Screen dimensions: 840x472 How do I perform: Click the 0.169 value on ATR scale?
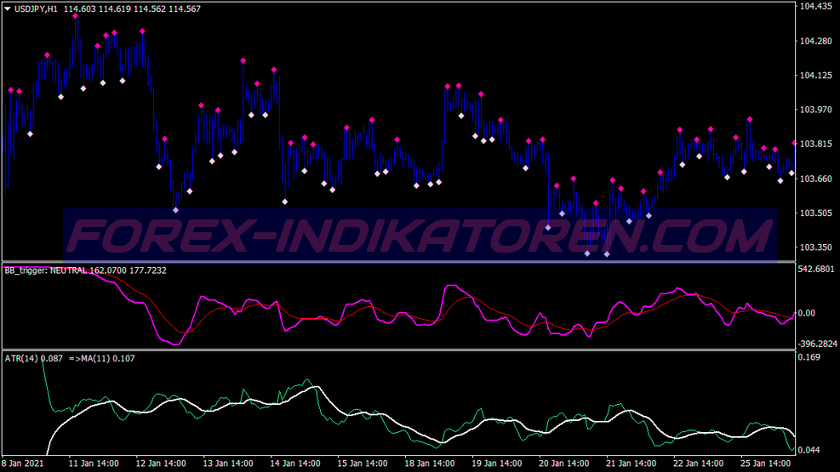(x=809, y=357)
